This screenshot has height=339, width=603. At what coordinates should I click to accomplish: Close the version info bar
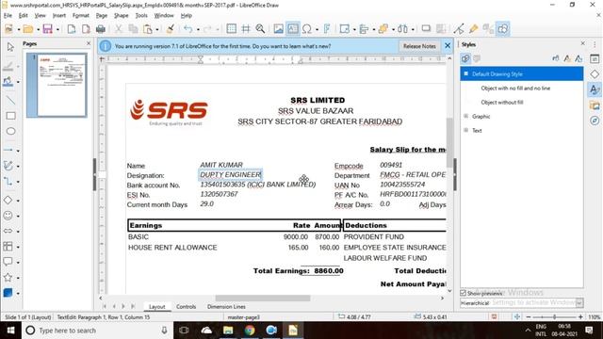(448, 46)
